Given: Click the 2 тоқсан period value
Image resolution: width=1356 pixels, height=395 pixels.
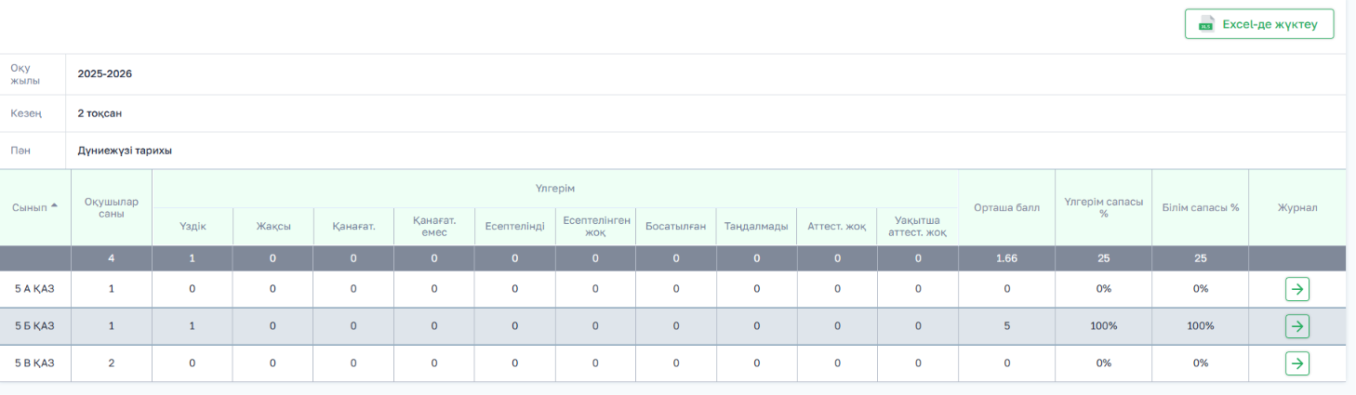Looking at the screenshot, I should [x=100, y=113].
